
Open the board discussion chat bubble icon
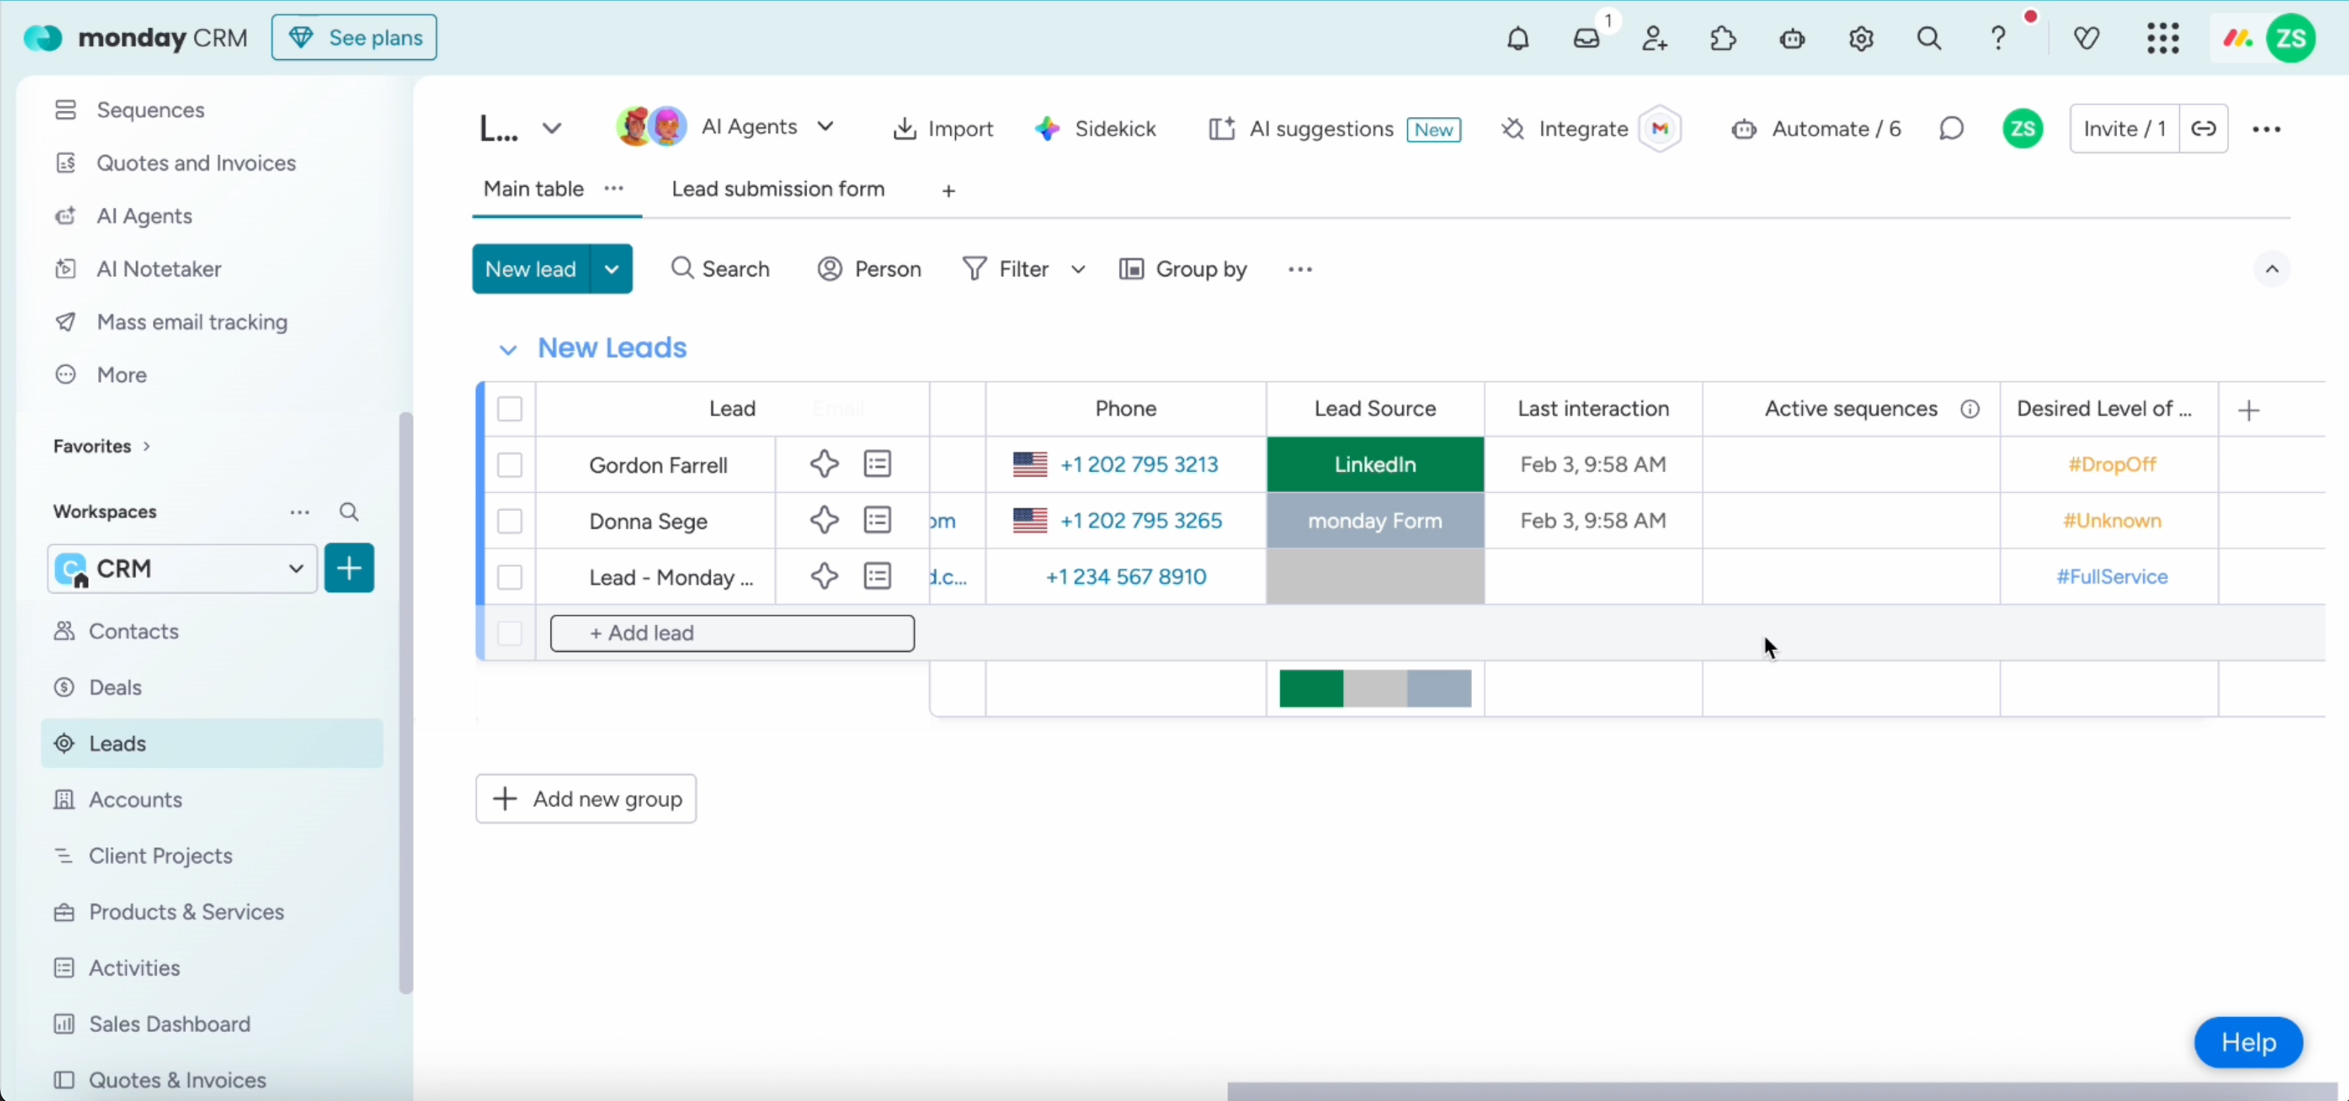pos(1951,128)
